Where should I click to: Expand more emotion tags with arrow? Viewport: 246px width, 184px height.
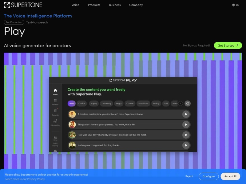181,103
